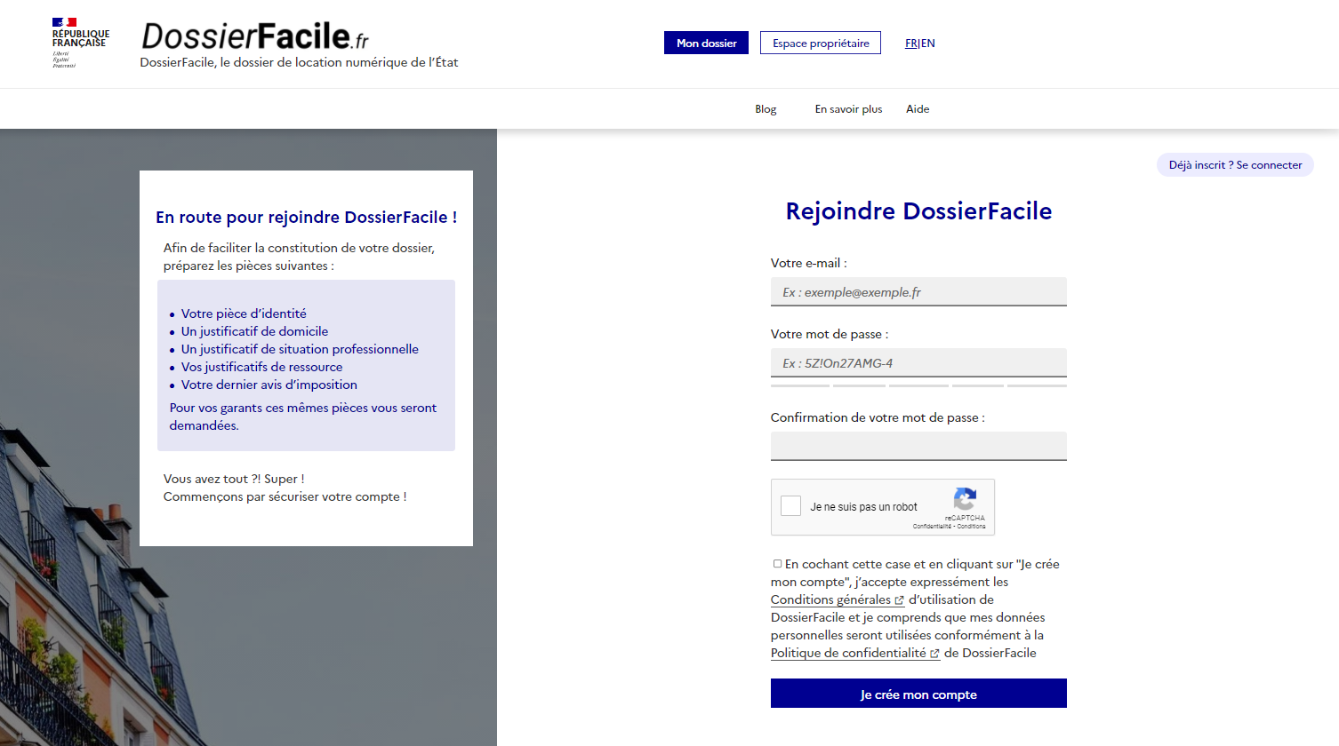Click the site tagline under the logo

pos(299,62)
